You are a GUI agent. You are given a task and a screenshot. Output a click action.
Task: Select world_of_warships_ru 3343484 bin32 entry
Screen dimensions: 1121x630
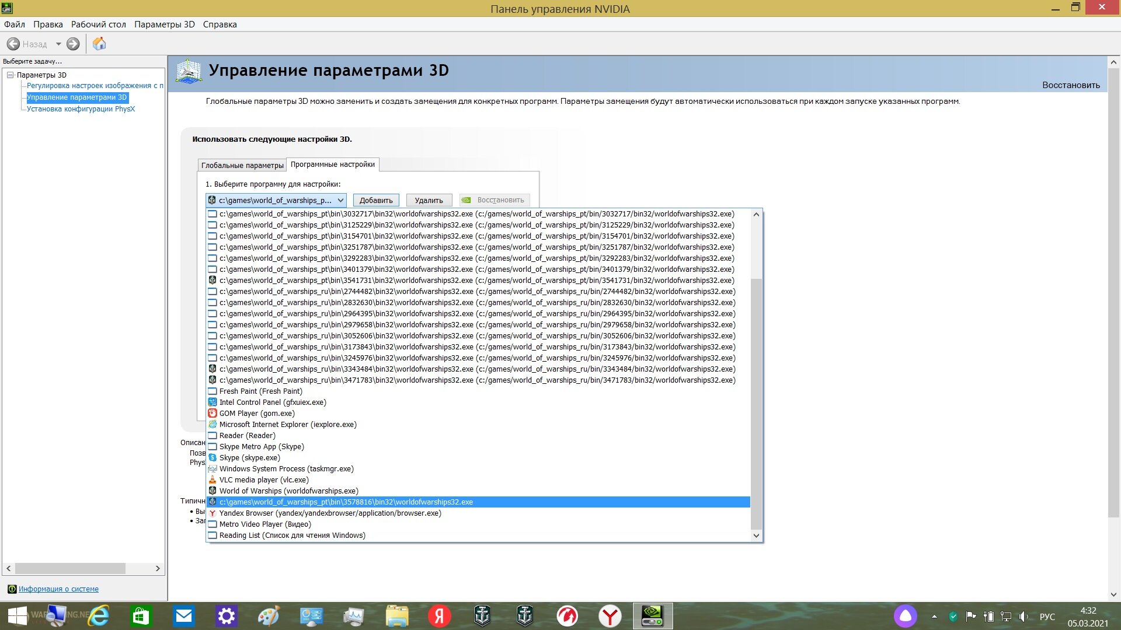tap(478, 369)
